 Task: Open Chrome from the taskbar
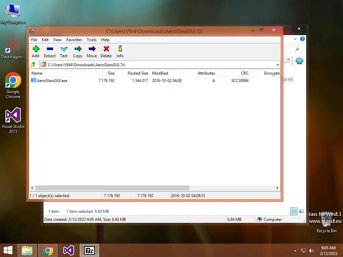click(x=48, y=250)
